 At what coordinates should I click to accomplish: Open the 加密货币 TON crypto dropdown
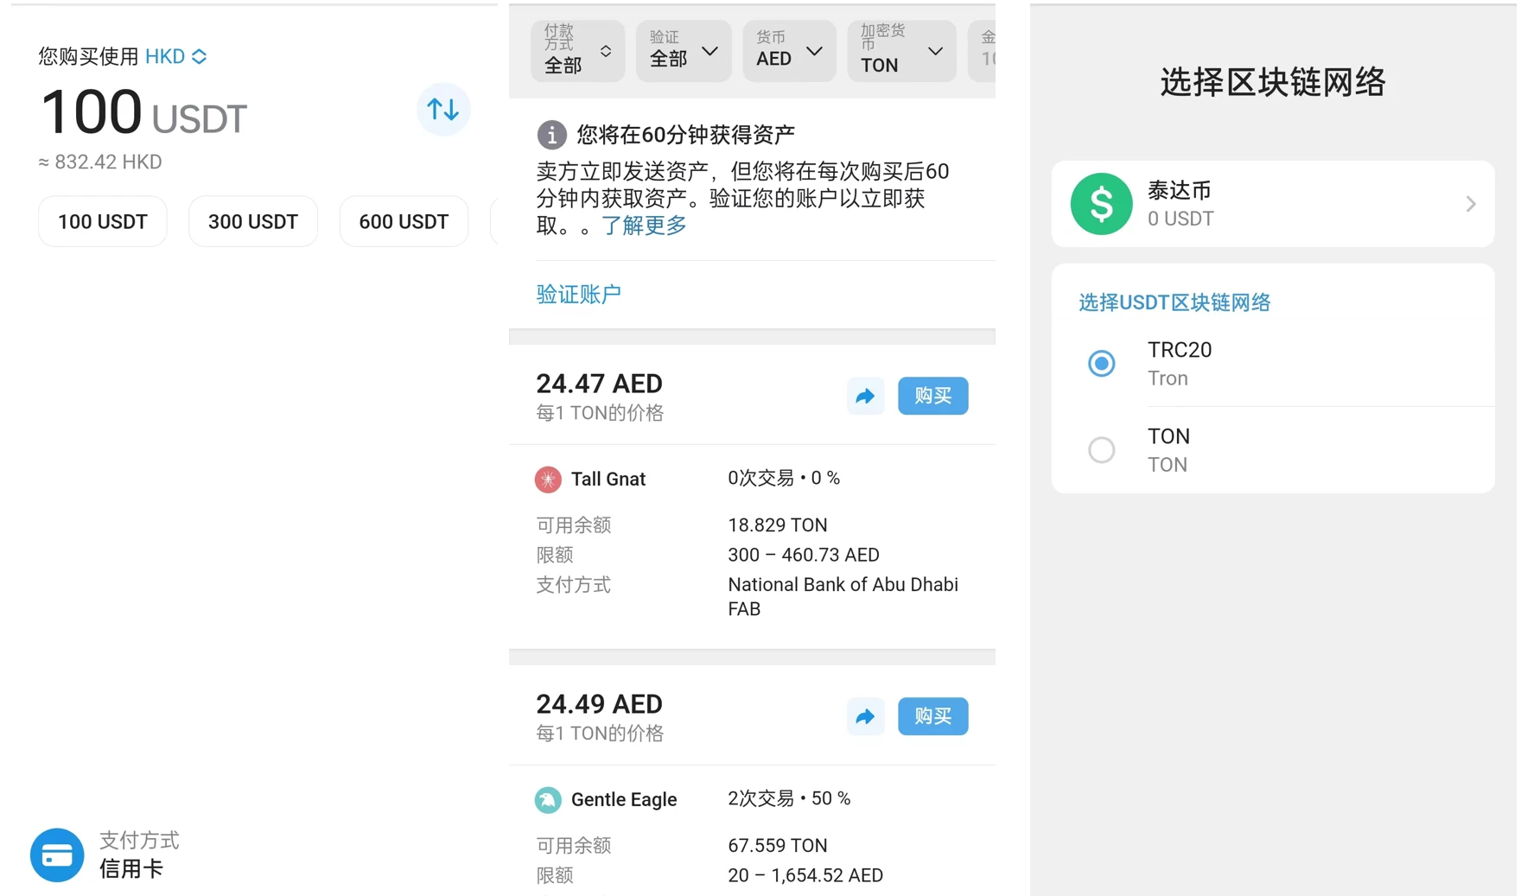[x=901, y=51]
